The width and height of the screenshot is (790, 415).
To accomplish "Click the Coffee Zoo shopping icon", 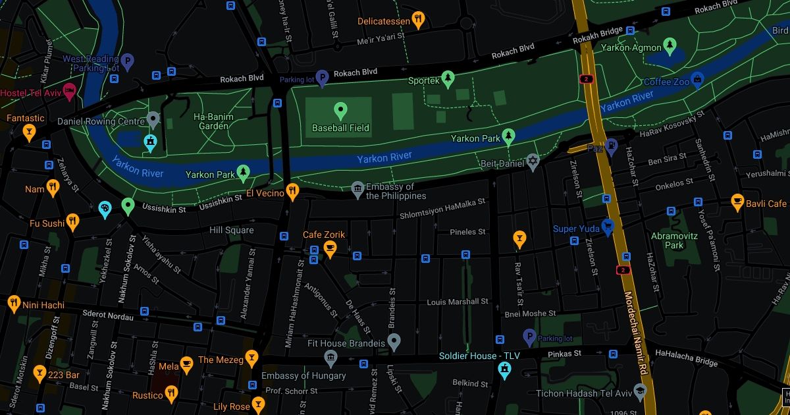I will click(698, 80).
